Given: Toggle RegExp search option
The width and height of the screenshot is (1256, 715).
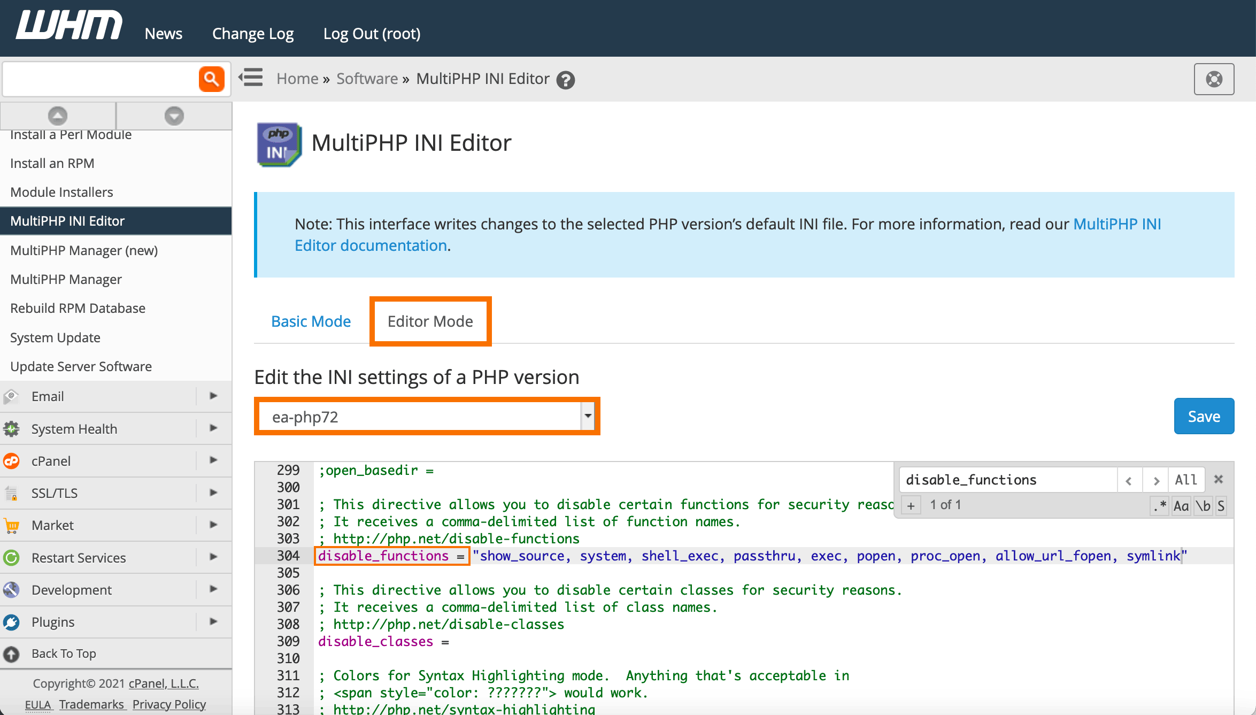Looking at the screenshot, I should [1160, 505].
